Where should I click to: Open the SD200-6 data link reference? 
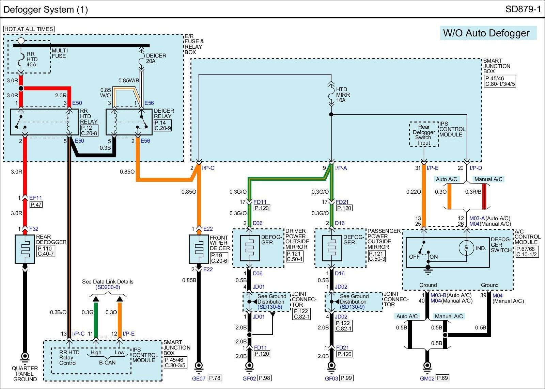click(107, 287)
